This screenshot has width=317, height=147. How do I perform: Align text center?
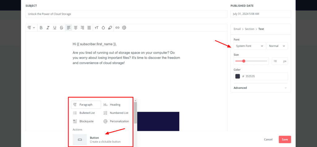coord(76,28)
